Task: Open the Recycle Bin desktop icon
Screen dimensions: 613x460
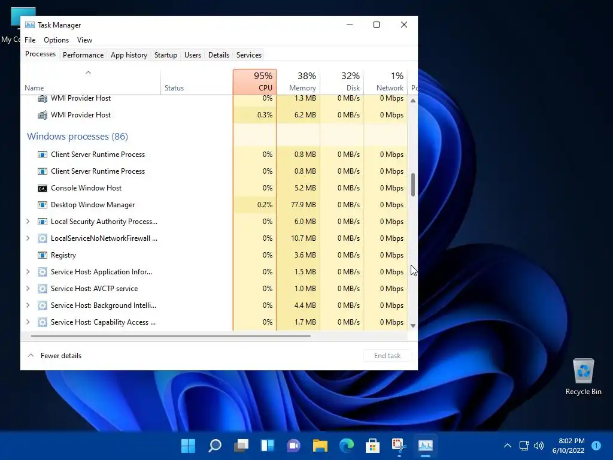Action: tap(583, 377)
